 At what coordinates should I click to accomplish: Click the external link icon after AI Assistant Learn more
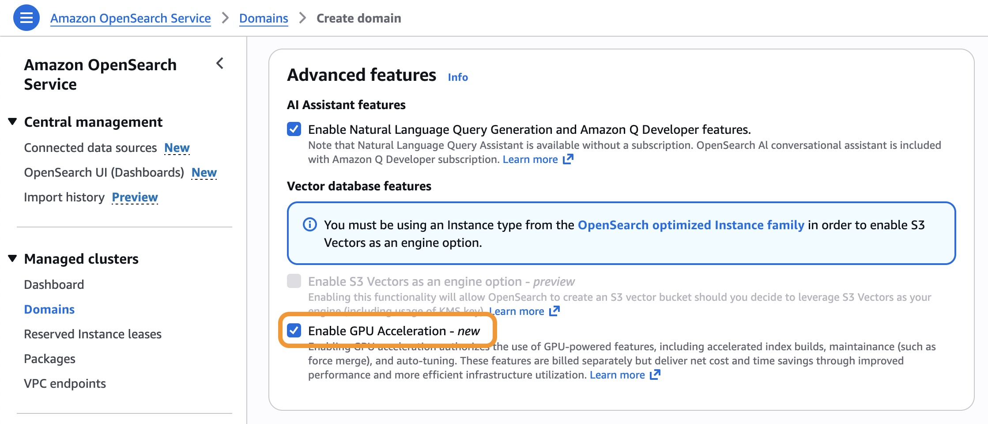[569, 159]
